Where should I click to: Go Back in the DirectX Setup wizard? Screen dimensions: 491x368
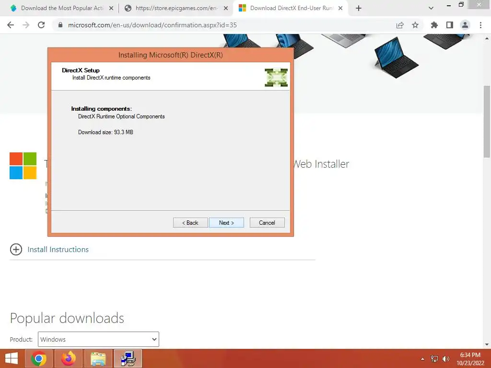(190, 222)
